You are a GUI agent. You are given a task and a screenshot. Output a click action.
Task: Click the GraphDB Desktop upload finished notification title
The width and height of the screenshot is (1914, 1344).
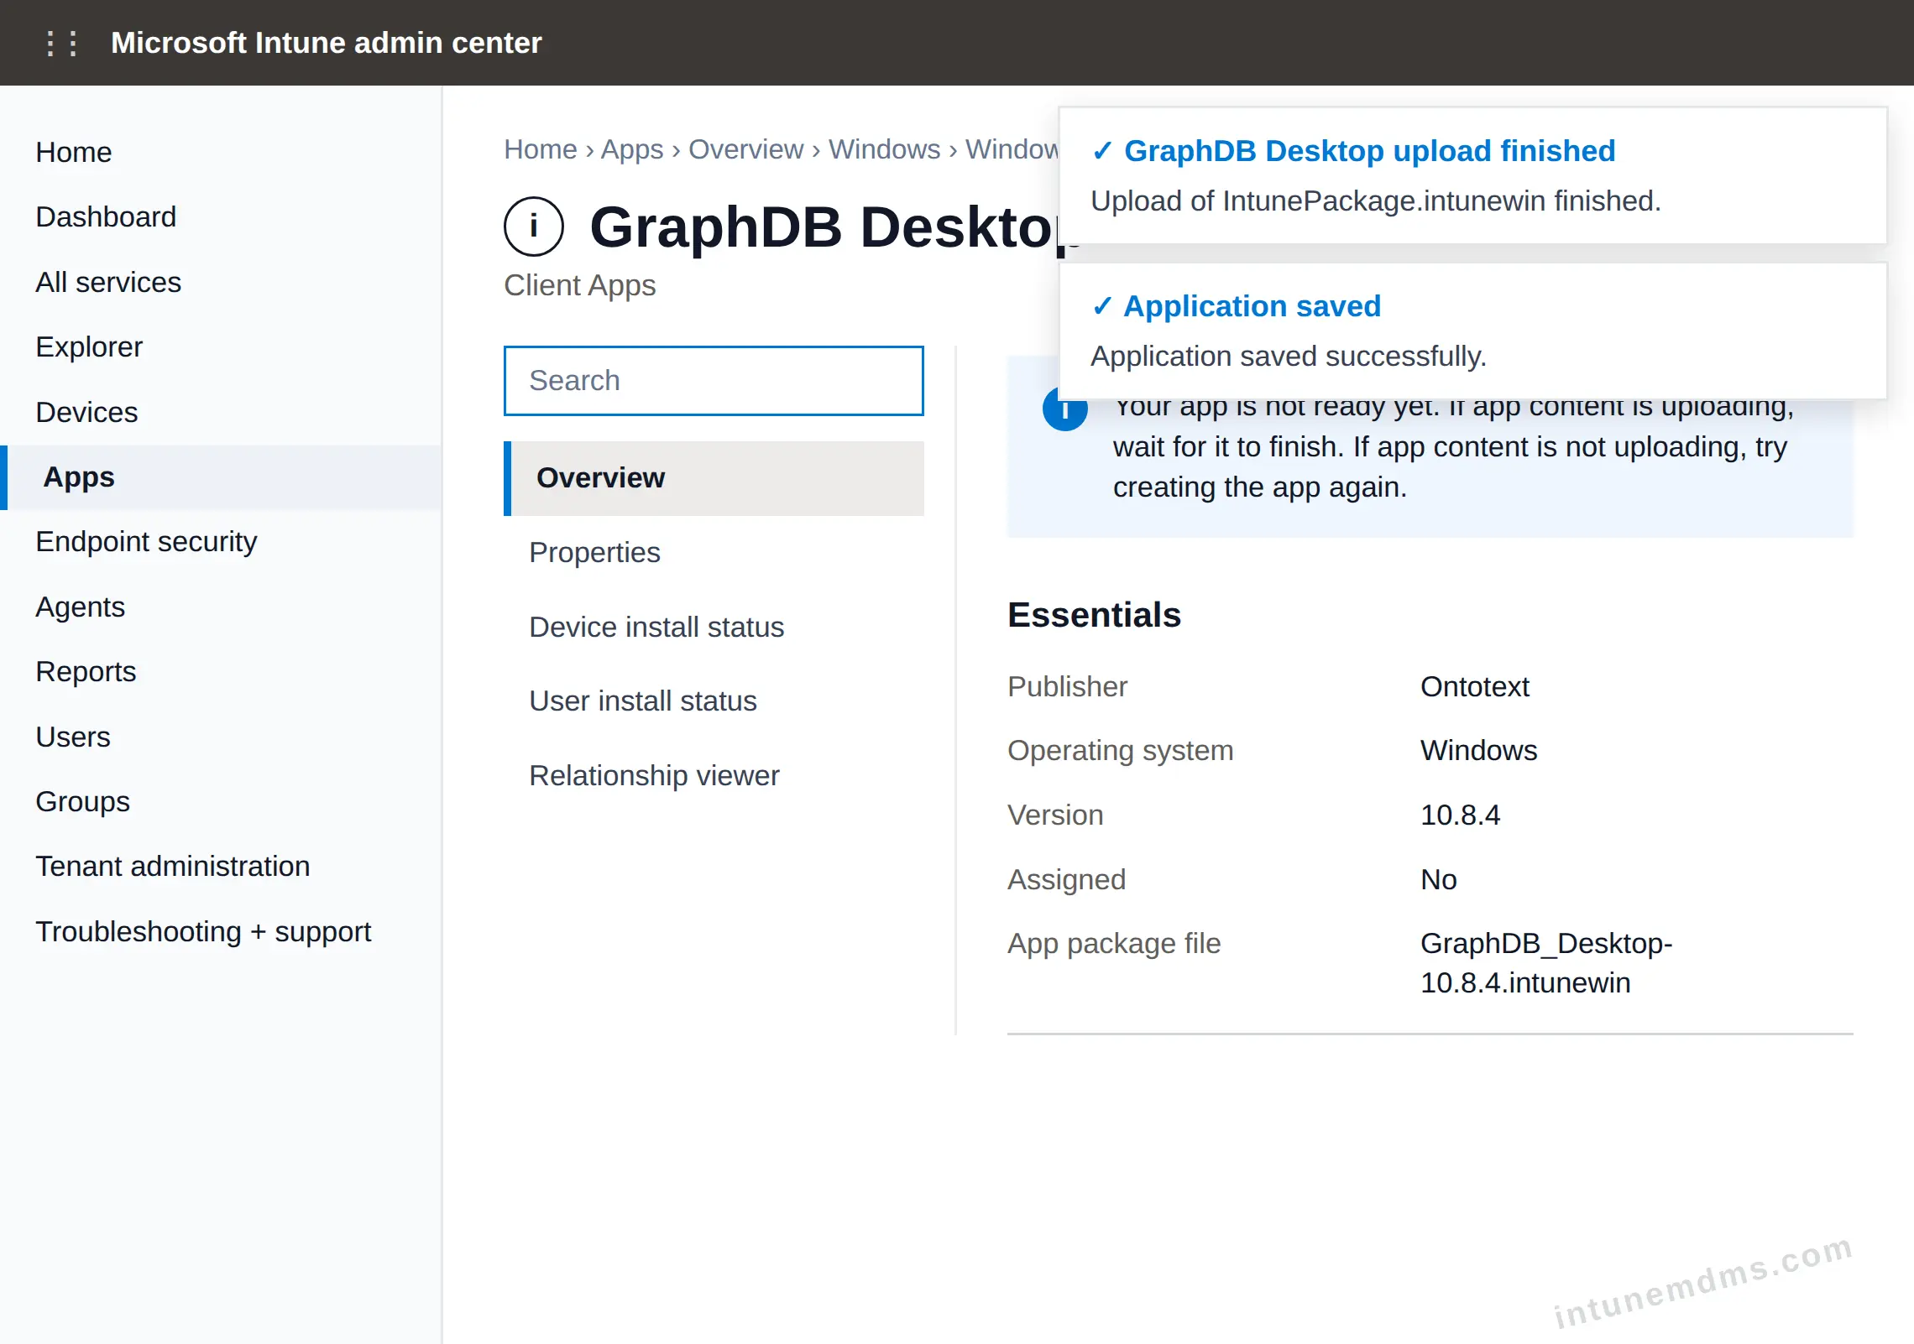pyautogui.click(x=1369, y=151)
